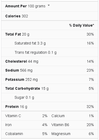Open the serving size dropdown arrow
Viewport: 99px width, 140px height.
(x=49, y=5)
